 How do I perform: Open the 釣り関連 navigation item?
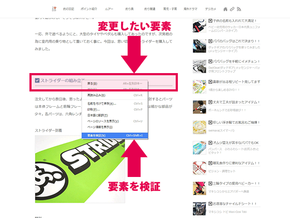(x=150, y=9)
